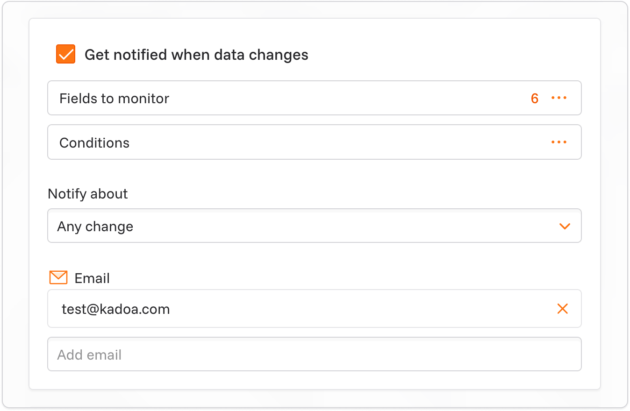
Task: Click the Notify about label
Action: tap(88, 194)
